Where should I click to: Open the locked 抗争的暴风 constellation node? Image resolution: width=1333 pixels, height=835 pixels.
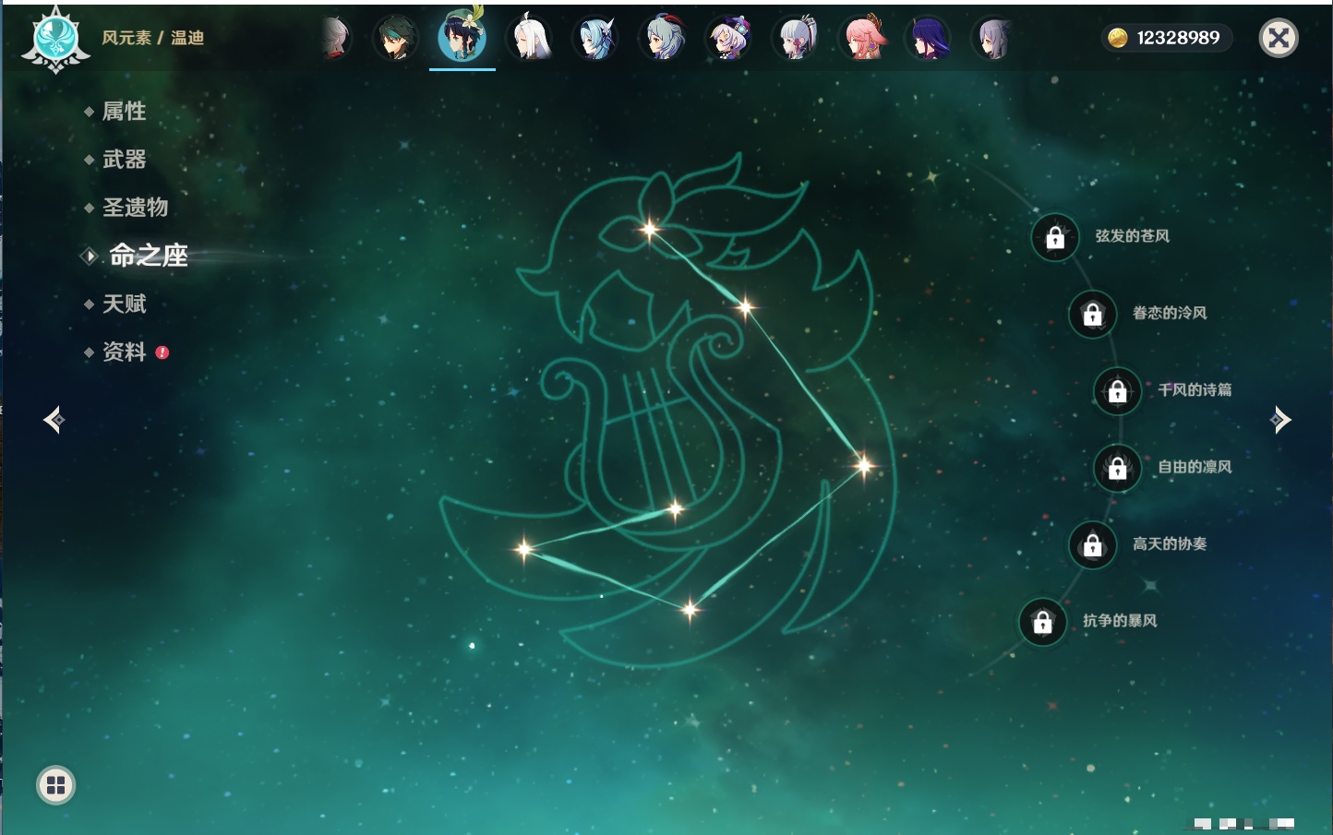1043,622
